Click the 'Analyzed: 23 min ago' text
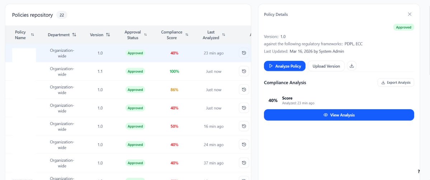Screen dimensions: 430x180 298,103
